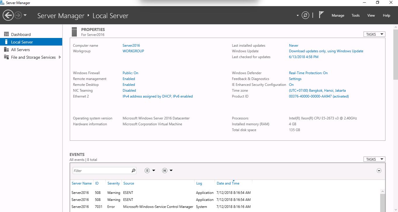Viewport: 398px width, 212px height.
Task: Toggle Remote Desktop Enabled setting link
Action: (128, 85)
